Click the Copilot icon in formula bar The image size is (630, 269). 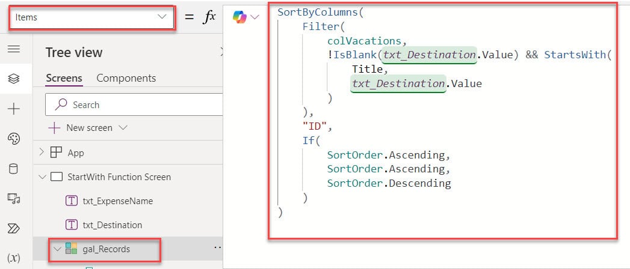(240, 17)
